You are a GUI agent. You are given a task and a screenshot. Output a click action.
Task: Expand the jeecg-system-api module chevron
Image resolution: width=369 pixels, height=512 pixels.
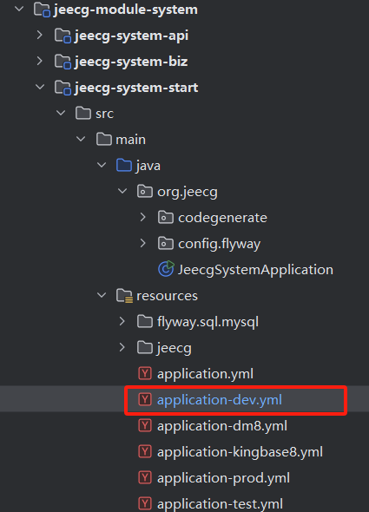pos(40,35)
